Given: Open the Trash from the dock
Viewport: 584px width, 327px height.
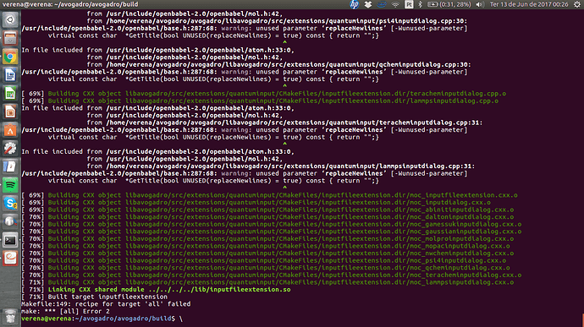Looking at the screenshot, I should click(10, 316).
